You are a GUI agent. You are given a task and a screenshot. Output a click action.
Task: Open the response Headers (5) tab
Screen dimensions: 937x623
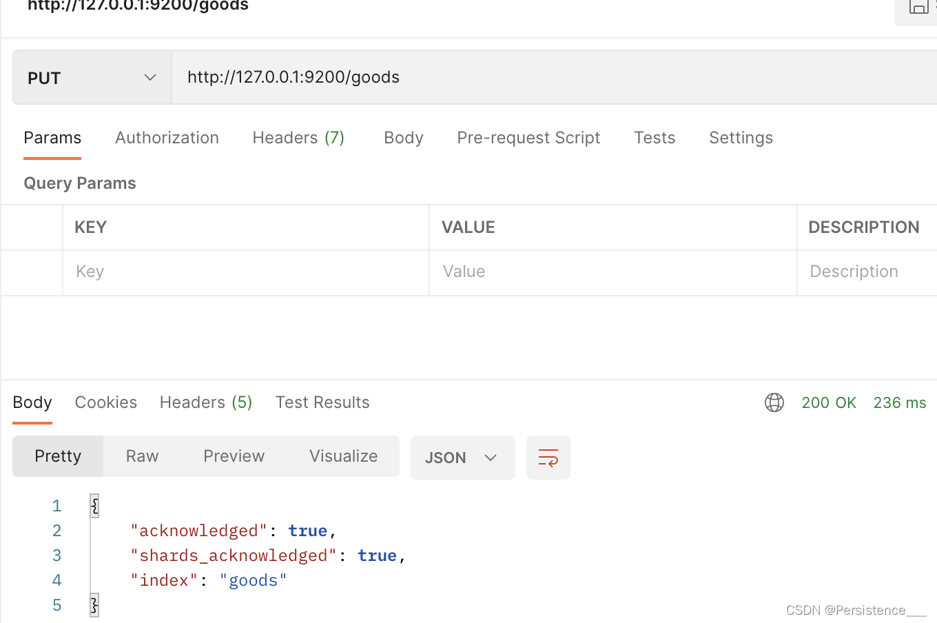[x=206, y=402]
